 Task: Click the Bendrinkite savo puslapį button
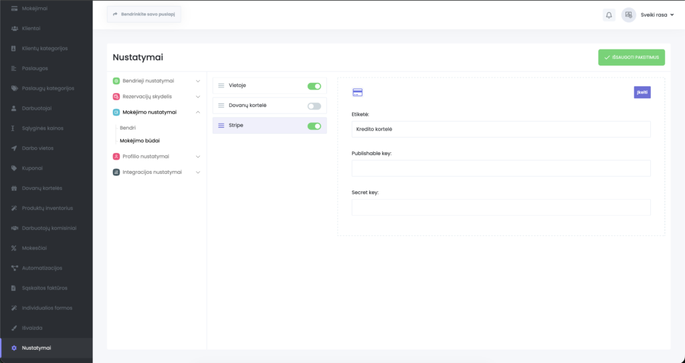tap(143, 14)
